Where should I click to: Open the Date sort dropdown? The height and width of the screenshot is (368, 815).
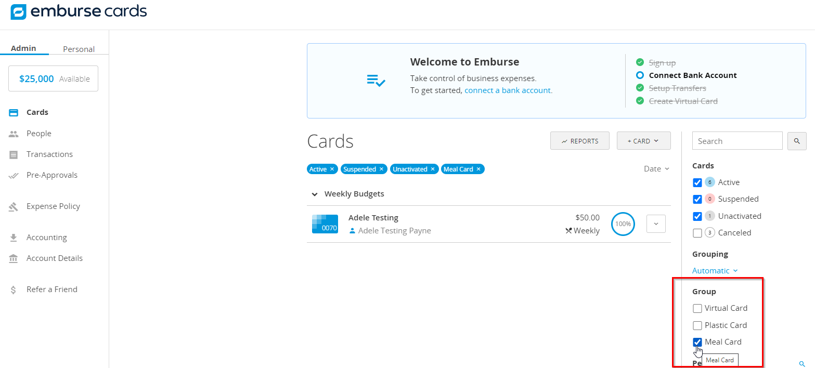(x=656, y=169)
